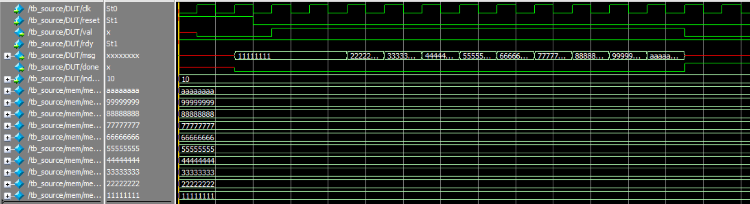The height and width of the screenshot is (204, 750).
Task: Click icon of mem signal valued 55555555
Action: coord(19,149)
